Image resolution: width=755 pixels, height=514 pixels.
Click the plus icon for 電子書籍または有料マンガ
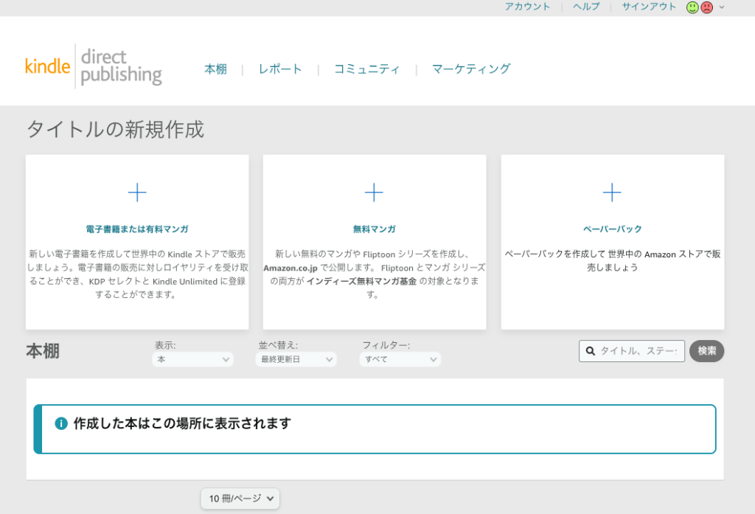pos(137,192)
